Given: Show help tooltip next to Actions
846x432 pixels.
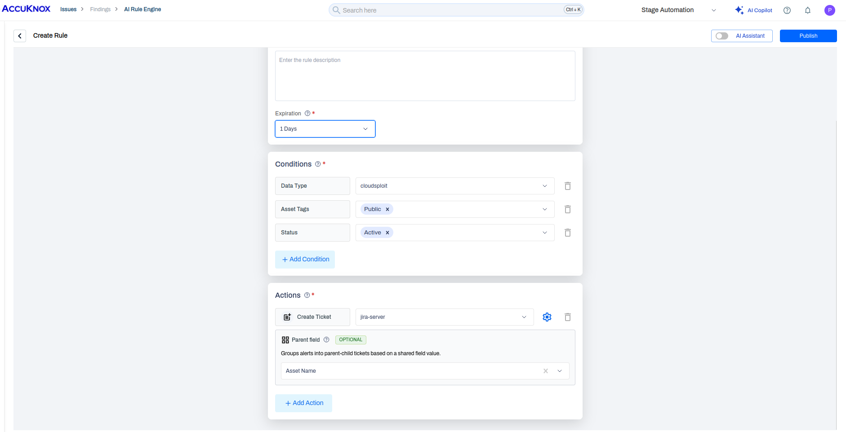Looking at the screenshot, I should [307, 295].
